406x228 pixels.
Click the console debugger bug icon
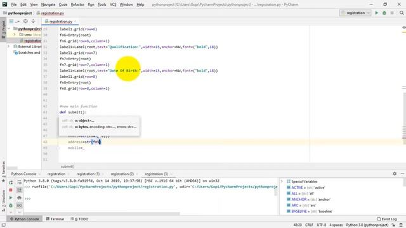point(11,205)
